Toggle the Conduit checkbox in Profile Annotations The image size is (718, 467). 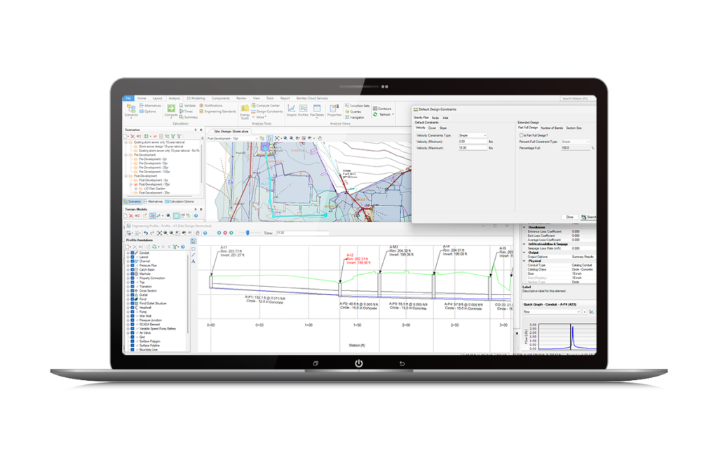[x=133, y=252]
